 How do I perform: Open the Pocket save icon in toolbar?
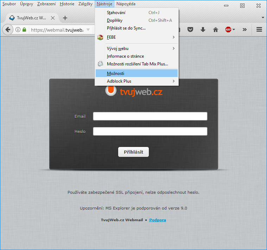190,30
